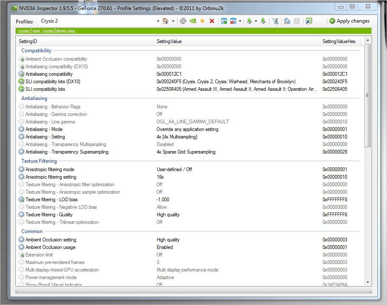Click the Antialiasing group header
Viewport: 387px width, 305px height.
tap(34, 98)
